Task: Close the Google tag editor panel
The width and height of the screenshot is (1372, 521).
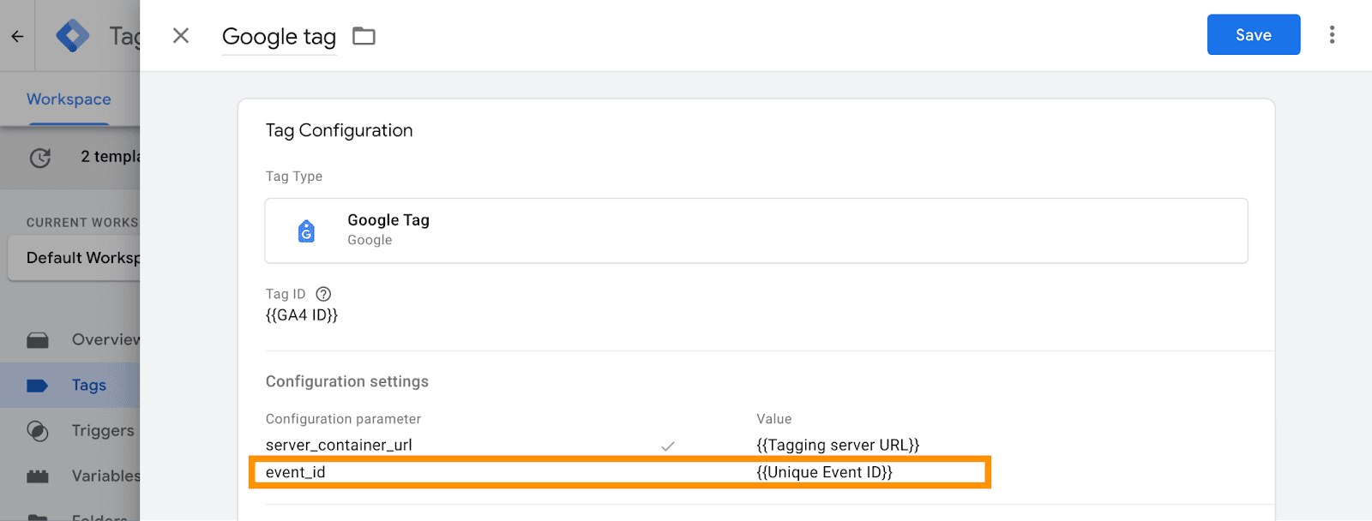Action: point(181,35)
